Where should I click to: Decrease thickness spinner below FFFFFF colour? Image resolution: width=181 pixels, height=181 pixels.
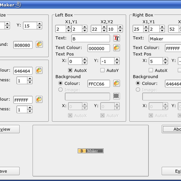pos(30,111)
